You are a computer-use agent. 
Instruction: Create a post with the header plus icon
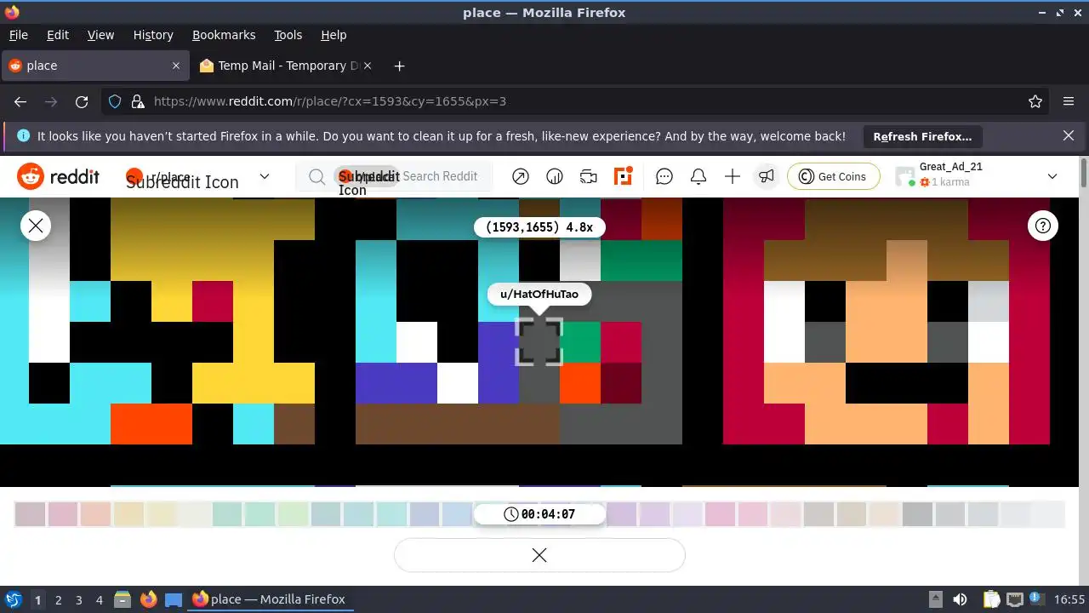(x=733, y=176)
